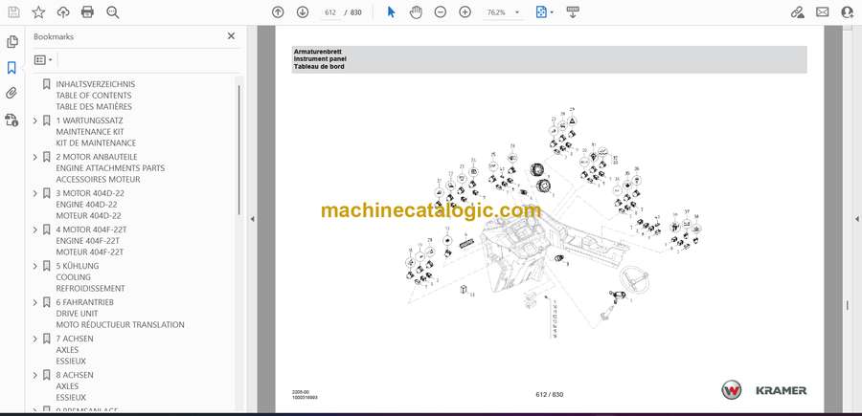This screenshot has height=416, width=862.
Task: Toggle the Bookmarks panel icon
Action: 12,68
